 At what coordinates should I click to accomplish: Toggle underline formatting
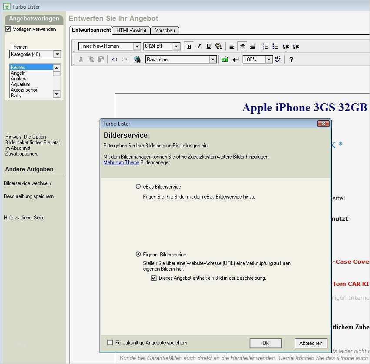coord(208,46)
